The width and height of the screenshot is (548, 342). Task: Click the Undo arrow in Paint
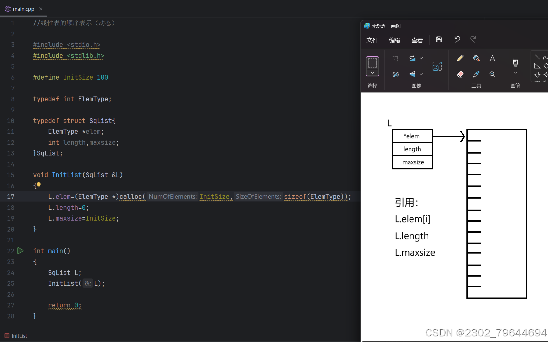(x=457, y=40)
